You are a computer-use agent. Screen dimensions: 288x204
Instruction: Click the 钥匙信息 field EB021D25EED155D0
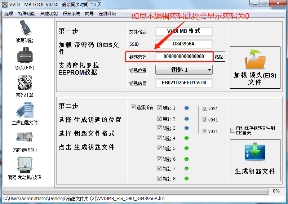(x=184, y=83)
